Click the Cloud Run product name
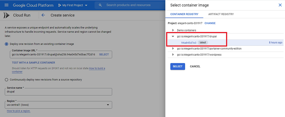The height and width of the screenshot is (117, 285). pyautogui.click(x=22, y=15)
